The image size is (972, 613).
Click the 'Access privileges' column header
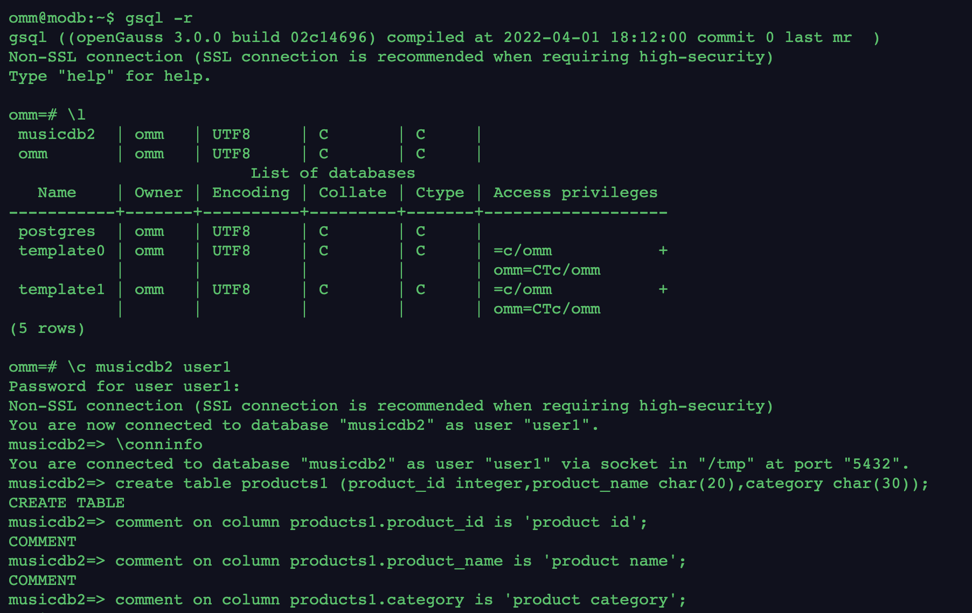(575, 193)
